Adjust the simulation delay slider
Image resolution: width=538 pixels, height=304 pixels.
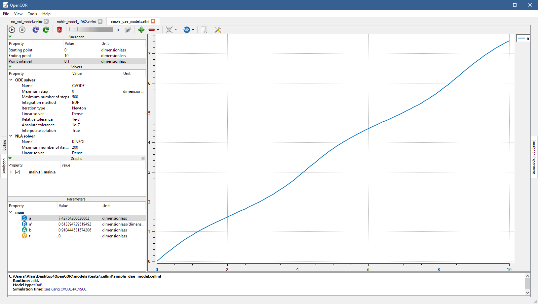pyautogui.click(x=91, y=30)
